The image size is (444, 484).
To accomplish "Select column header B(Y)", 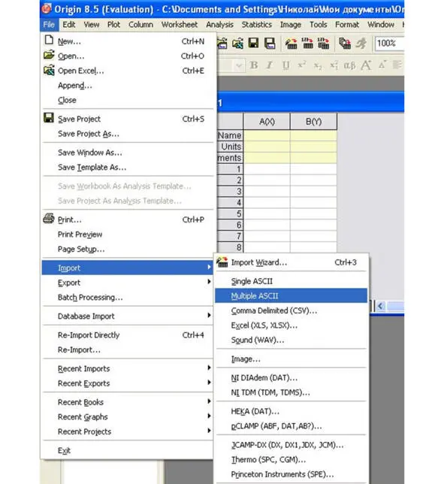I will (313, 121).
